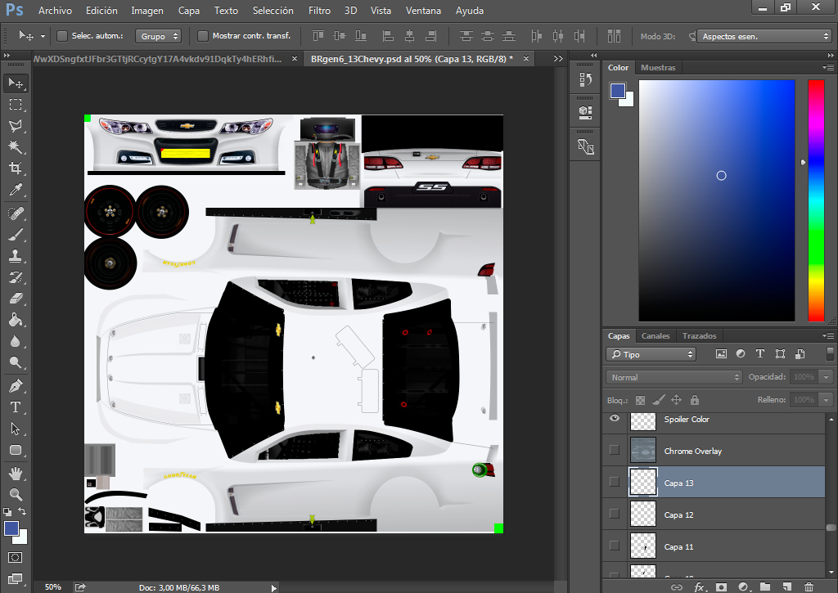This screenshot has height=593, width=838.
Task: Hide the Spoiler Color layer
Action: 615,418
